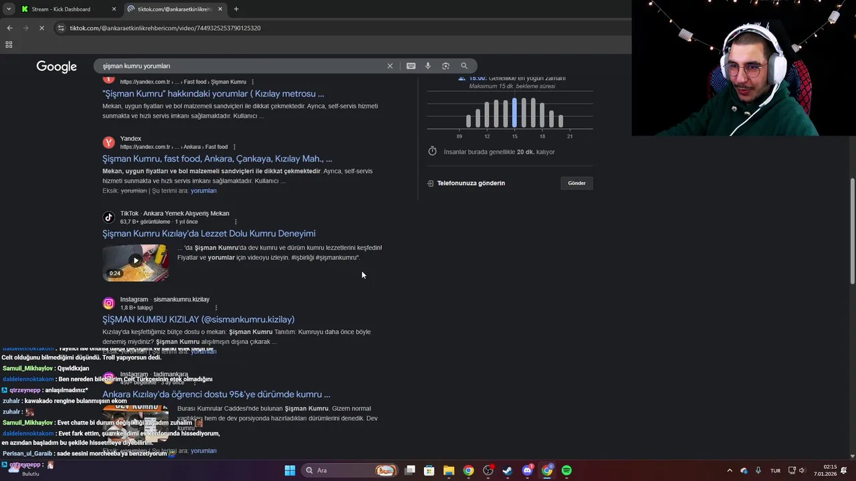Open 'ŞİŞMAN KUMRU KIZILAY (@sismankumru.kizilay)' link
Image resolution: width=856 pixels, height=481 pixels.
click(x=198, y=320)
